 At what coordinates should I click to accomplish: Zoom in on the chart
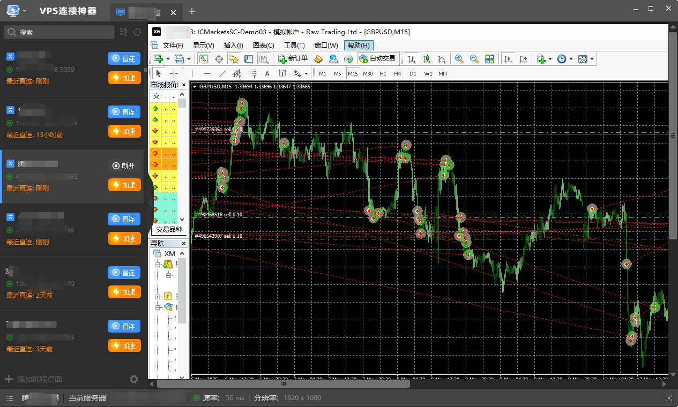pyautogui.click(x=459, y=59)
